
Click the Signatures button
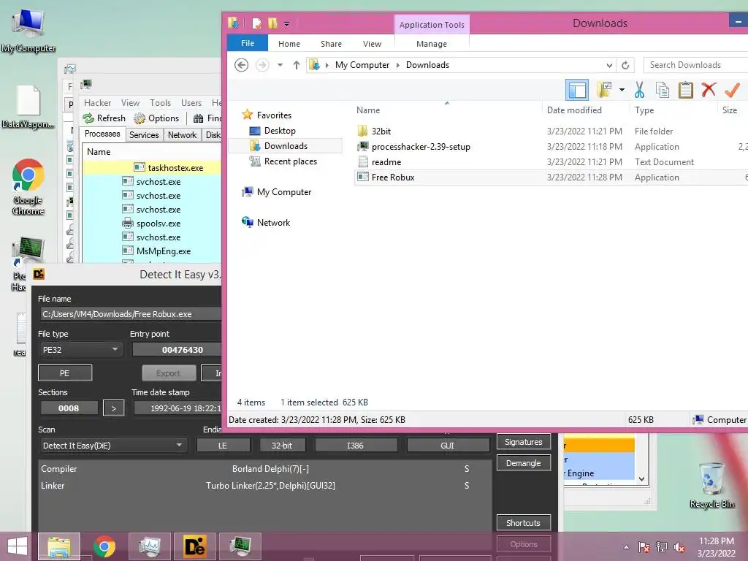pyautogui.click(x=523, y=442)
